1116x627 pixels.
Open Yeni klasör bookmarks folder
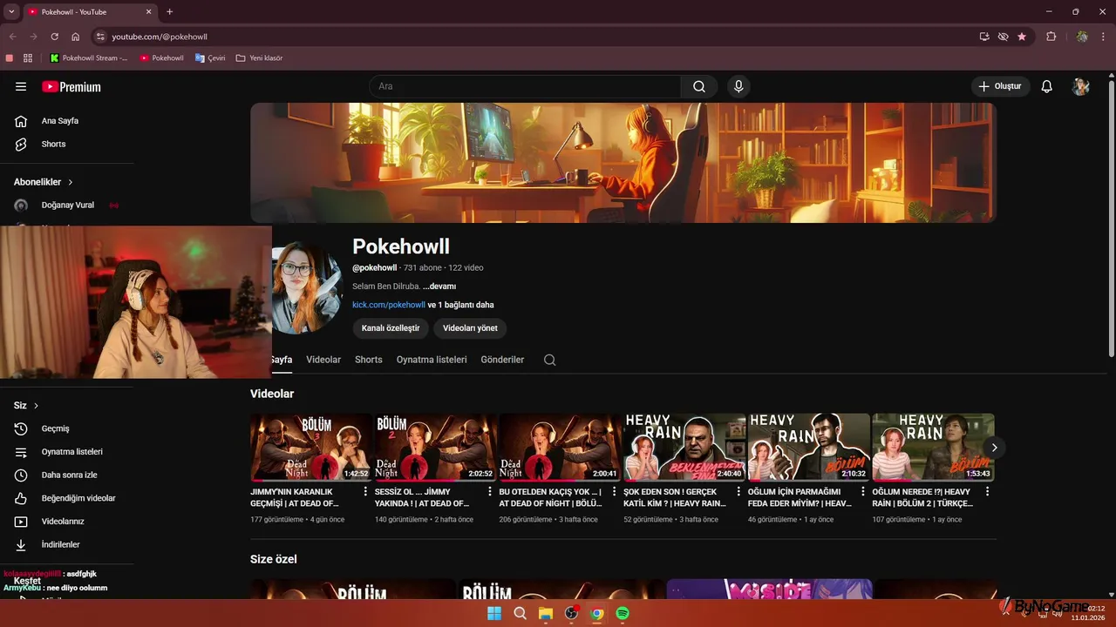(x=259, y=58)
